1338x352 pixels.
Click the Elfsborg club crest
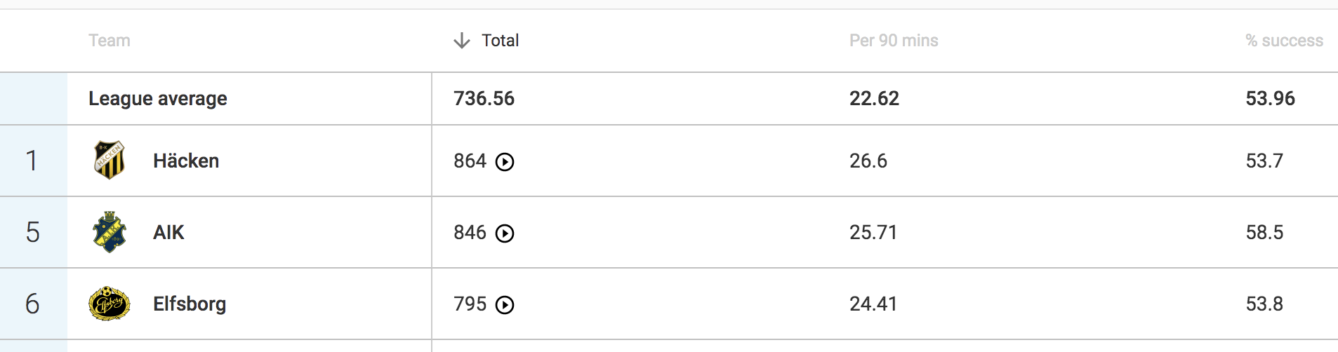[x=110, y=304]
